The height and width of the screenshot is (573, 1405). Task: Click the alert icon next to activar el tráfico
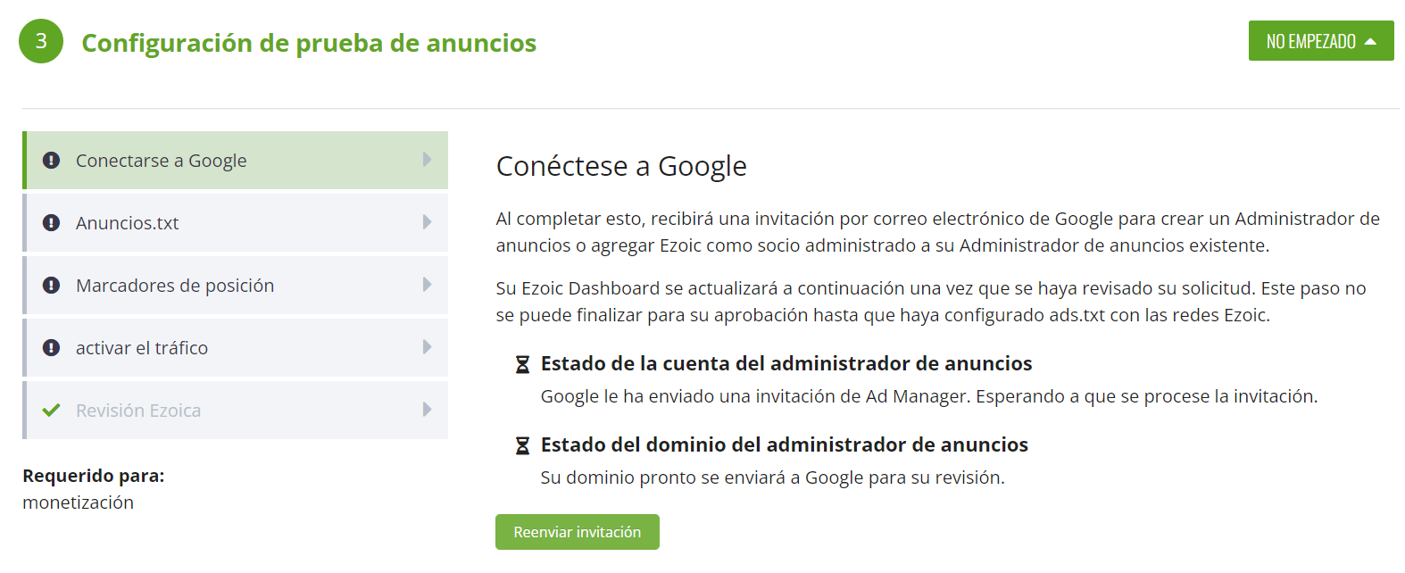50,347
